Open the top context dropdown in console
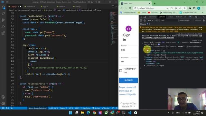 click(x=151, y=21)
